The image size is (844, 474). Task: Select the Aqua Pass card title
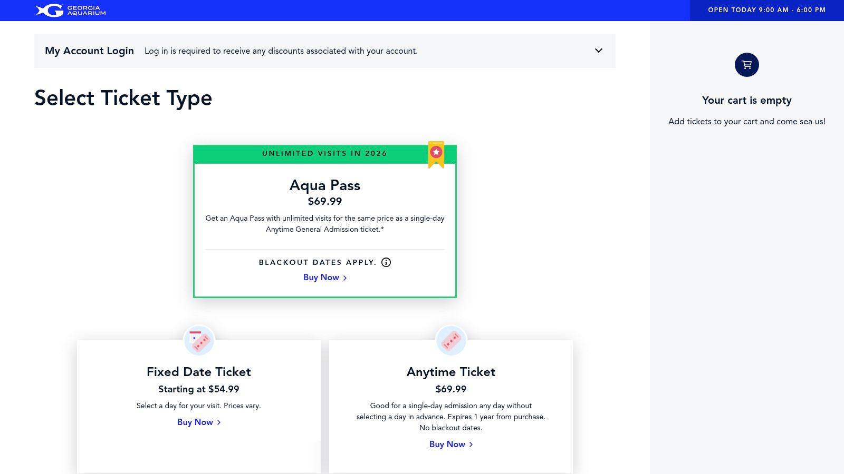click(324, 185)
